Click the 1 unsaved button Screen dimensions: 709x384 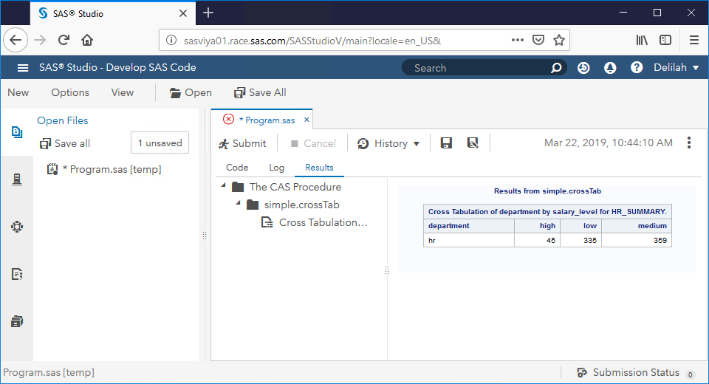pos(160,143)
